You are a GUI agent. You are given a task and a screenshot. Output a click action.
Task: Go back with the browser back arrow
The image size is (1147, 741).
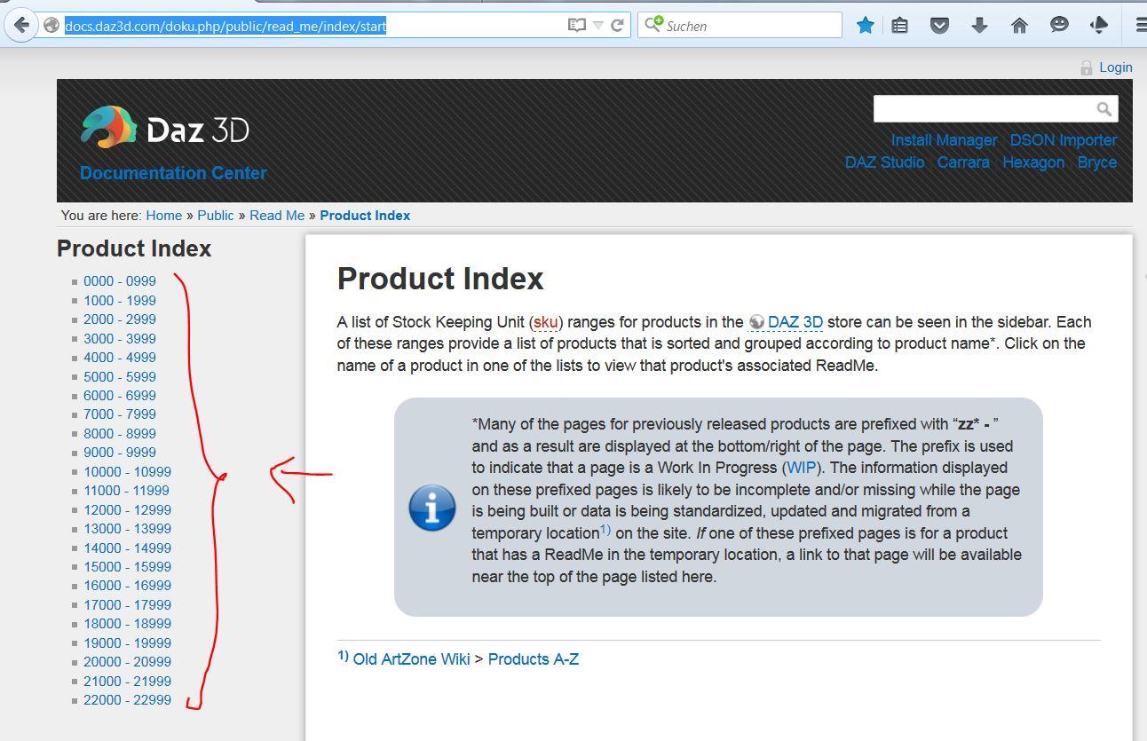point(20,25)
